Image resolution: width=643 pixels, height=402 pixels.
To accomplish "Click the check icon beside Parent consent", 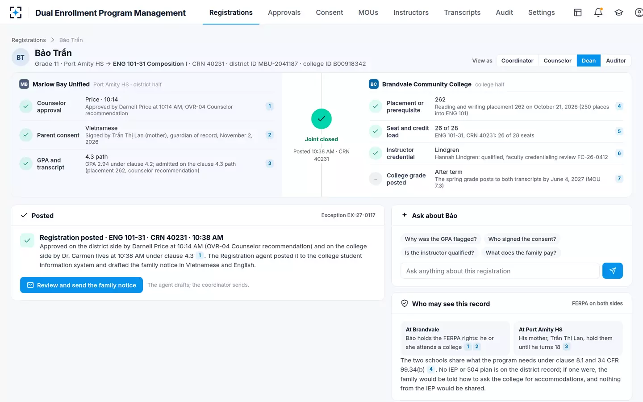I will [26, 135].
